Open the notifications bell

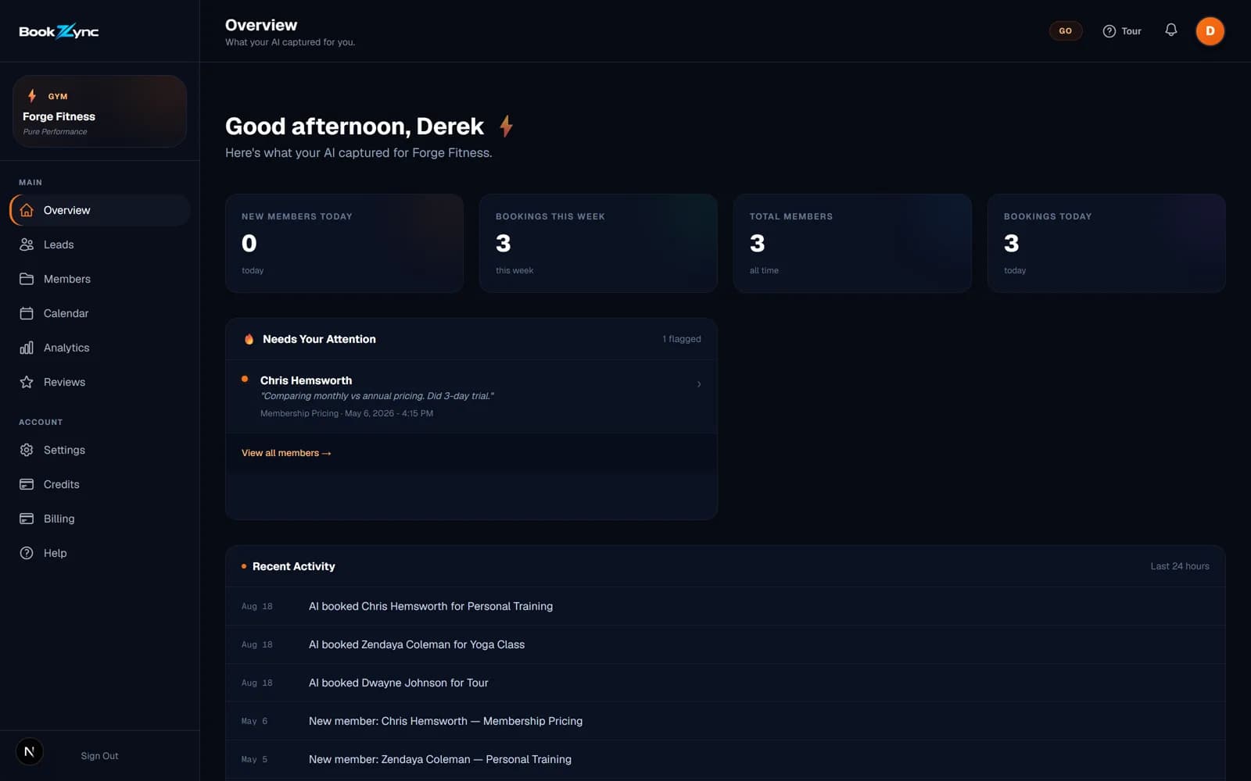coord(1170,30)
